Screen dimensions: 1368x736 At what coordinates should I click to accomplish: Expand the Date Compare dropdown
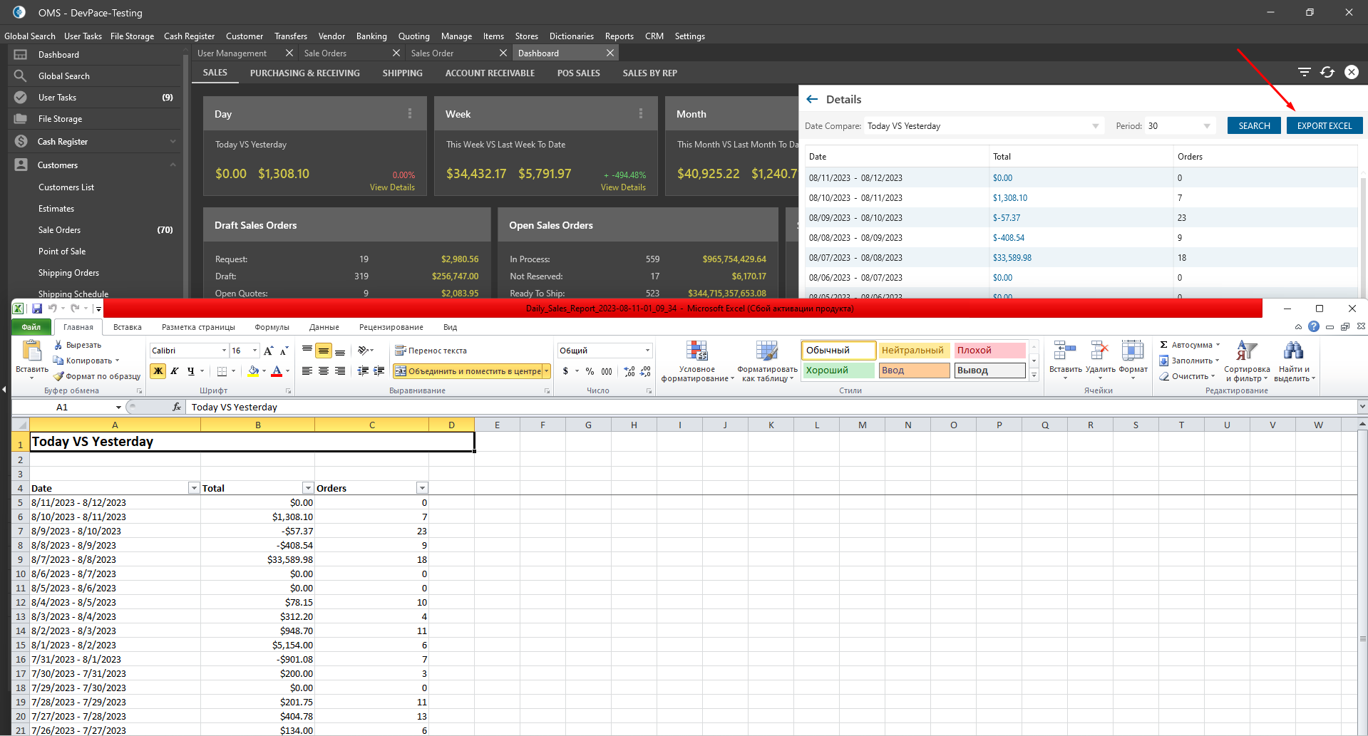[1095, 126]
